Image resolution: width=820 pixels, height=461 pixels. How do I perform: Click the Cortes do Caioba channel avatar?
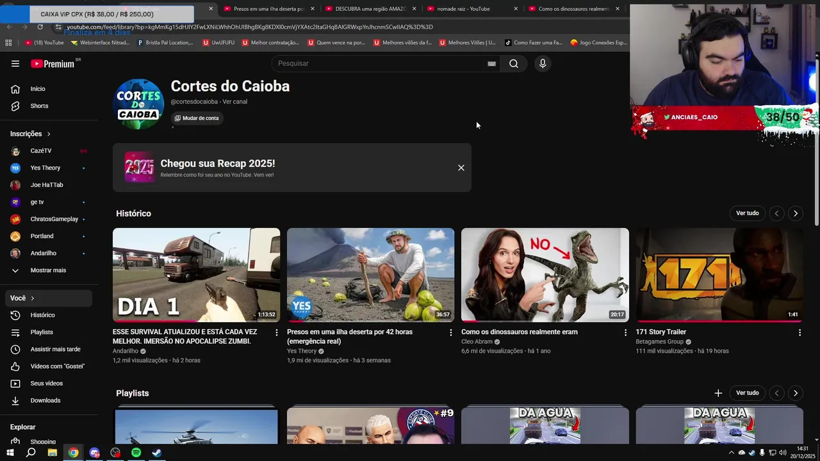point(138,104)
